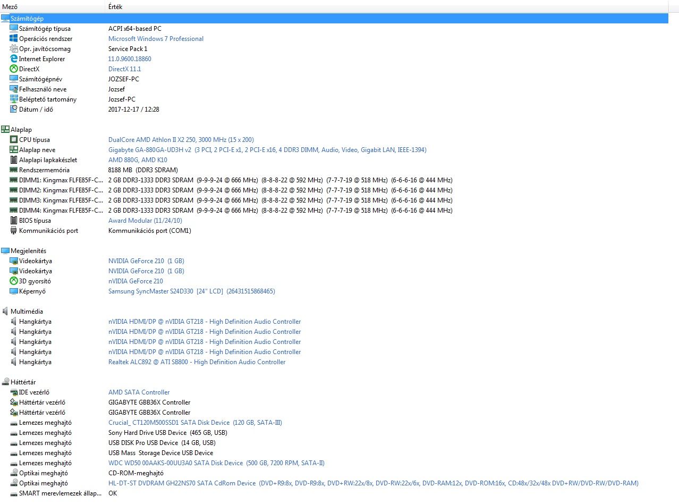Open the Samsung SyncMaster S24D330 link
Image resolution: width=679 pixels, height=504 pixels.
(192, 291)
